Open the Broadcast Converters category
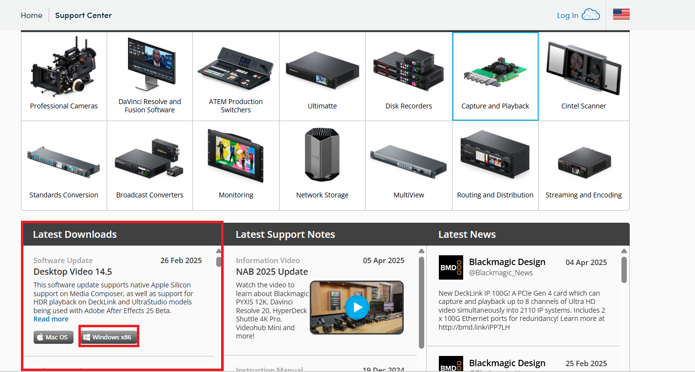Viewport: 695px width, 372px height. coord(150,165)
